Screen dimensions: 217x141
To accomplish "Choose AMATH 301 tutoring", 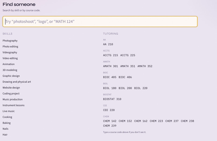I will click(x=111, y=66).
